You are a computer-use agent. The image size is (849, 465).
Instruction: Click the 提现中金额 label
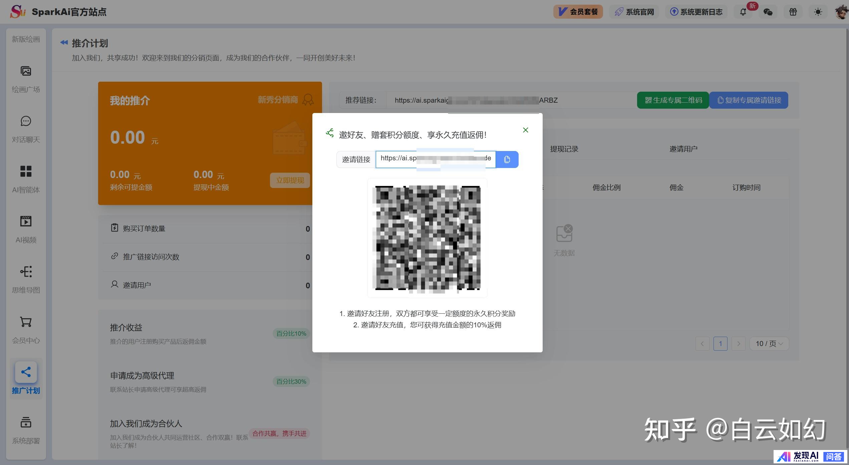(211, 187)
